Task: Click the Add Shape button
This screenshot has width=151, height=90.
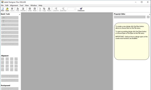Action: (10, 36)
